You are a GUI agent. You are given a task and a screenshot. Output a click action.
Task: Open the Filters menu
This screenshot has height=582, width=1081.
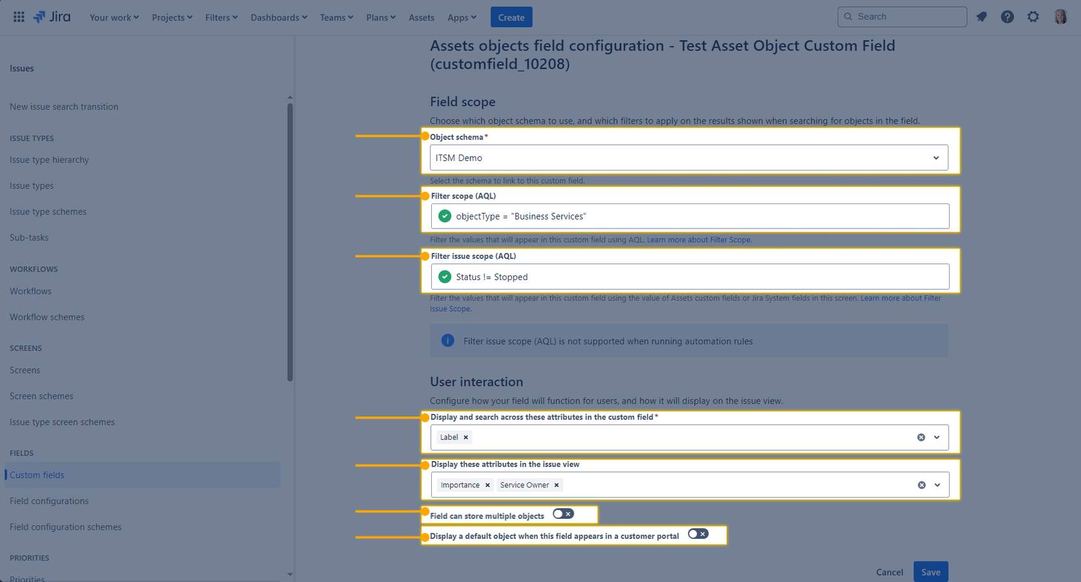click(x=221, y=17)
